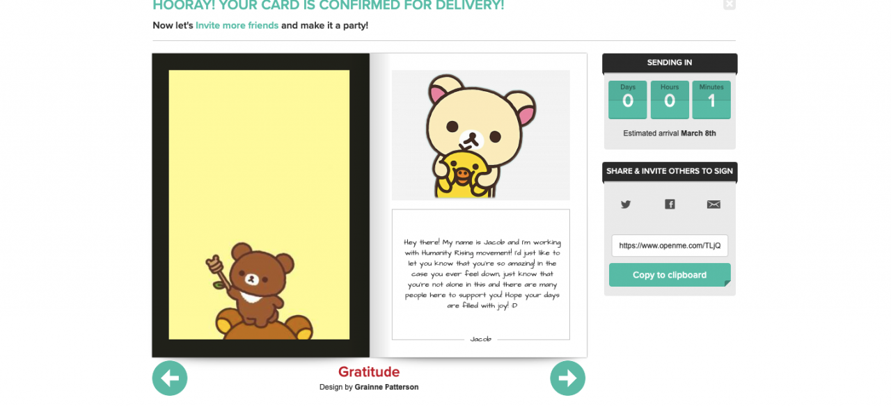This screenshot has width=891, height=407.
Task: Click the Hours countdown tile
Action: coord(670,99)
